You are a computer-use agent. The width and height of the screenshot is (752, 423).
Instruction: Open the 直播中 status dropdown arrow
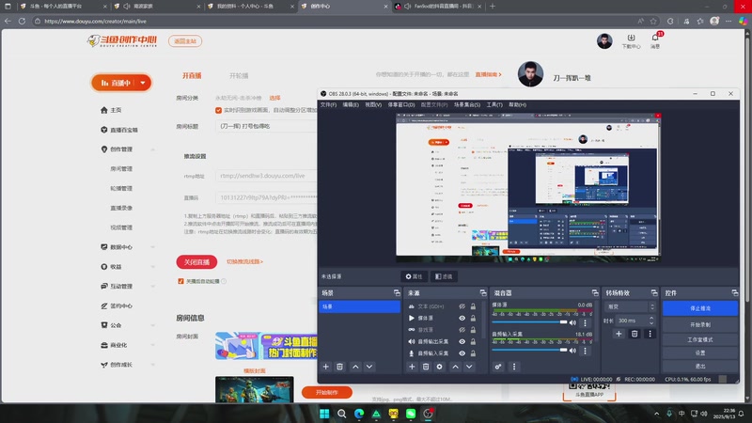coord(143,83)
